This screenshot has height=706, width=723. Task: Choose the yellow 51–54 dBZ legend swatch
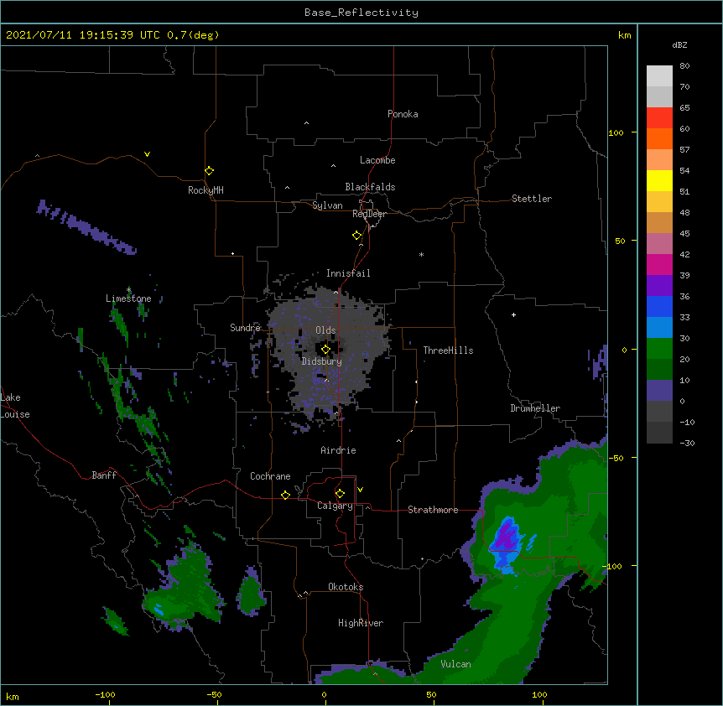[x=659, y=180]
